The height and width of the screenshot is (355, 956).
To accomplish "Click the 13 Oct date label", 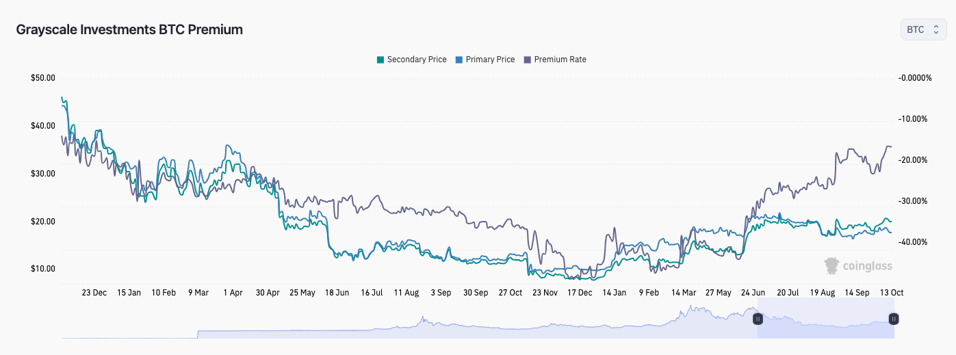I will 892,292.
